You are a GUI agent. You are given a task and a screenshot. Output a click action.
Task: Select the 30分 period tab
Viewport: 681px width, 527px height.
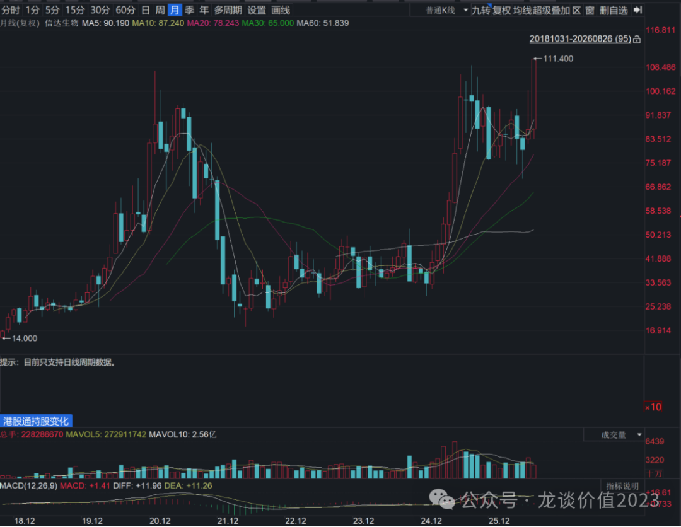(x=100, y=10)
